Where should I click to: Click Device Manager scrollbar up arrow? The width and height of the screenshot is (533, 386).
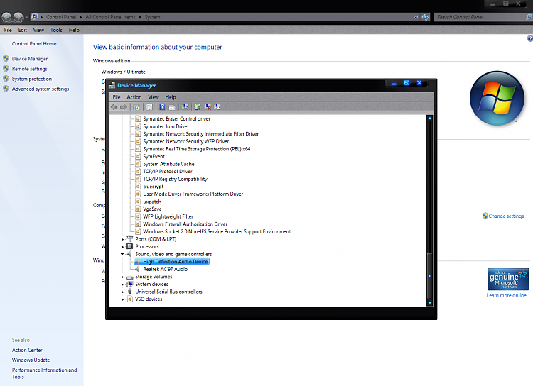pos(430,118)
